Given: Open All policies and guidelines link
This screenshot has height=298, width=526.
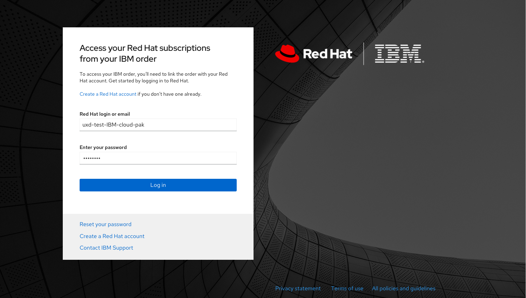Looking at the screenshot, I should click(404, 289).
